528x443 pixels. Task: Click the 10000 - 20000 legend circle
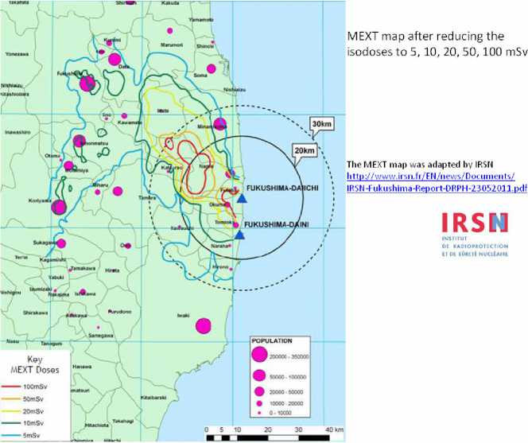click(x=259, y=403)
